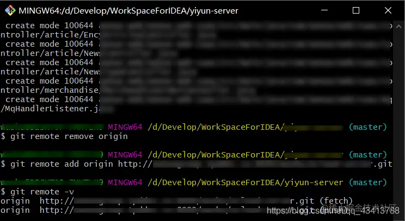Maximize the MINGW64 terminal window
The height and width of the screenshot is (221, 405).
[356, 10]
